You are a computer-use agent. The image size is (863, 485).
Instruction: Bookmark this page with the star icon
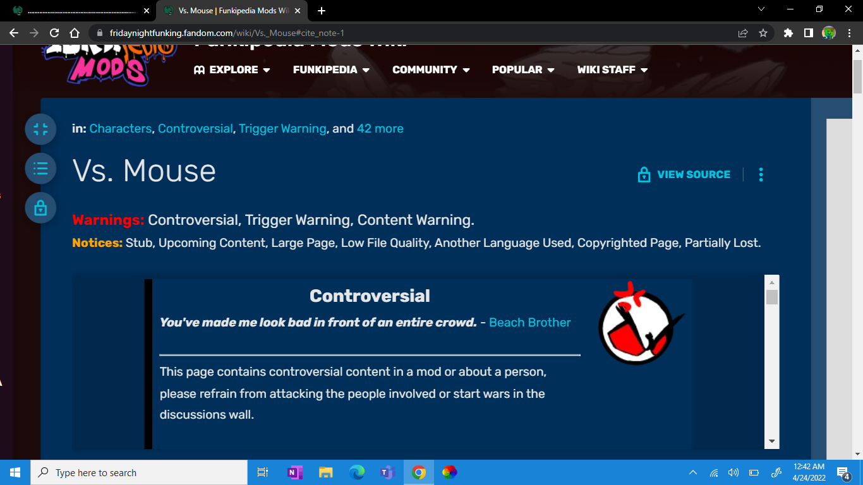(x=763, y=33)
